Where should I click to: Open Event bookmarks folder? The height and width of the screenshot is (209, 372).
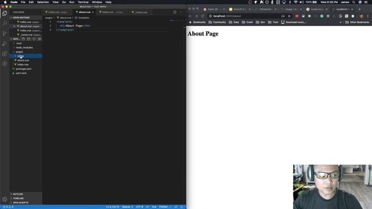click(247, 22)
